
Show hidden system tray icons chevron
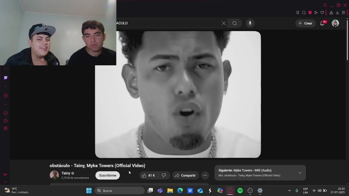(290, 191)
